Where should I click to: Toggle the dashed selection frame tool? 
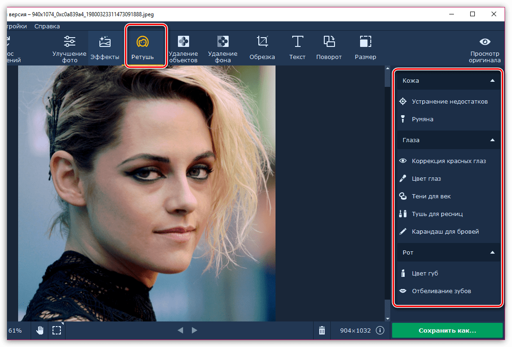point(57,330)
